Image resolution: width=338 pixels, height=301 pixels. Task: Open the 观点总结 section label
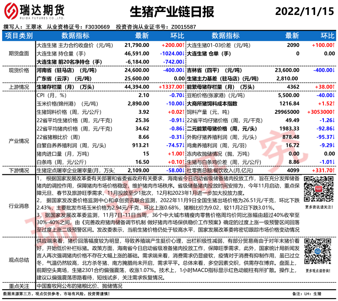tap(18, 259)
